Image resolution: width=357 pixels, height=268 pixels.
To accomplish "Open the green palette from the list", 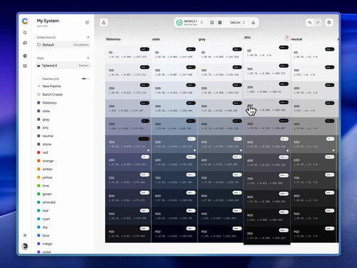I will [x=47, y=194].
